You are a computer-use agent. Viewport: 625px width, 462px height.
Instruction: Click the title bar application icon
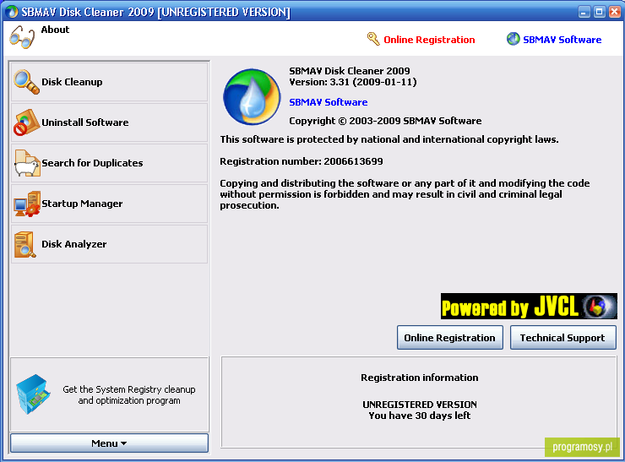pos(12,12)
